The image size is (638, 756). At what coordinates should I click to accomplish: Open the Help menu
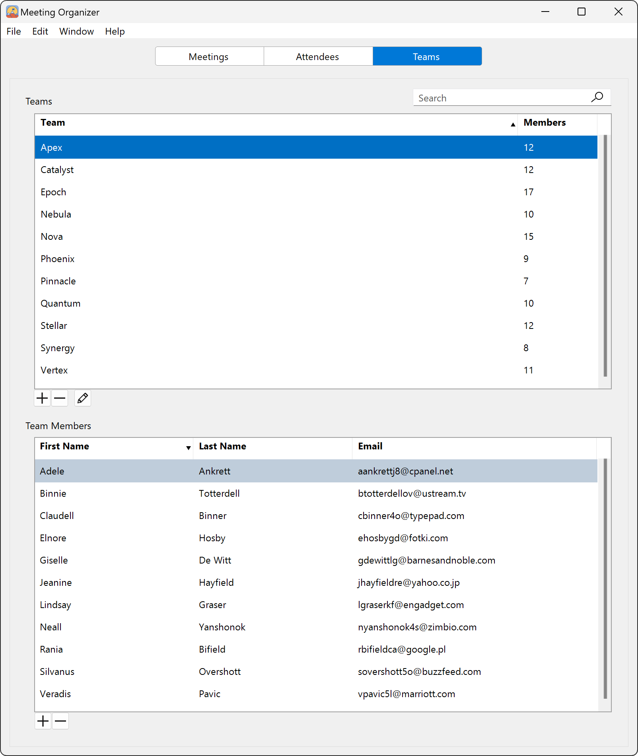tap(115, 31)
